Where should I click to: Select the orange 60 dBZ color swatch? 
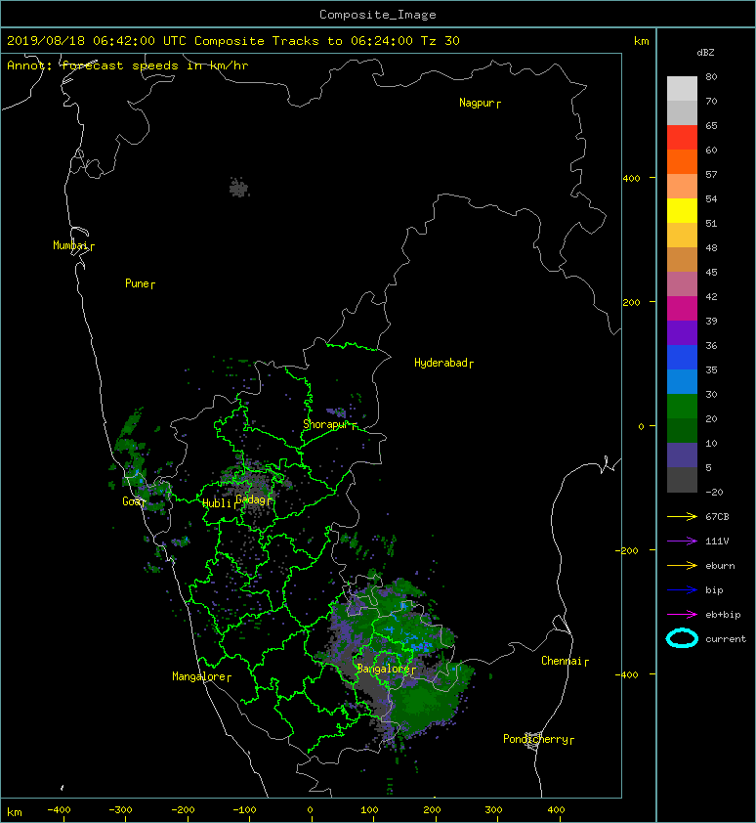[x=682, y=161]
